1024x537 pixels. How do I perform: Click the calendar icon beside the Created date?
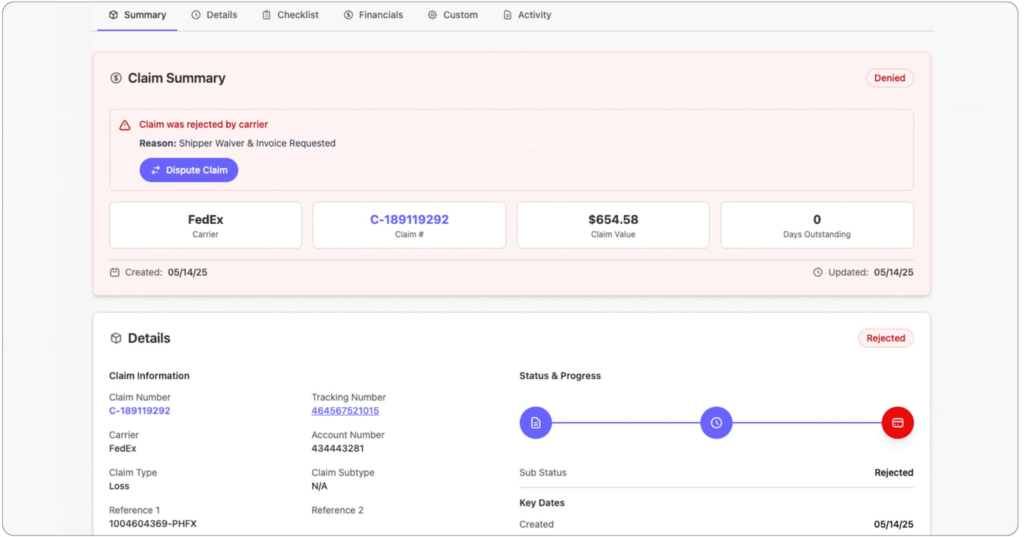[115, 272]
